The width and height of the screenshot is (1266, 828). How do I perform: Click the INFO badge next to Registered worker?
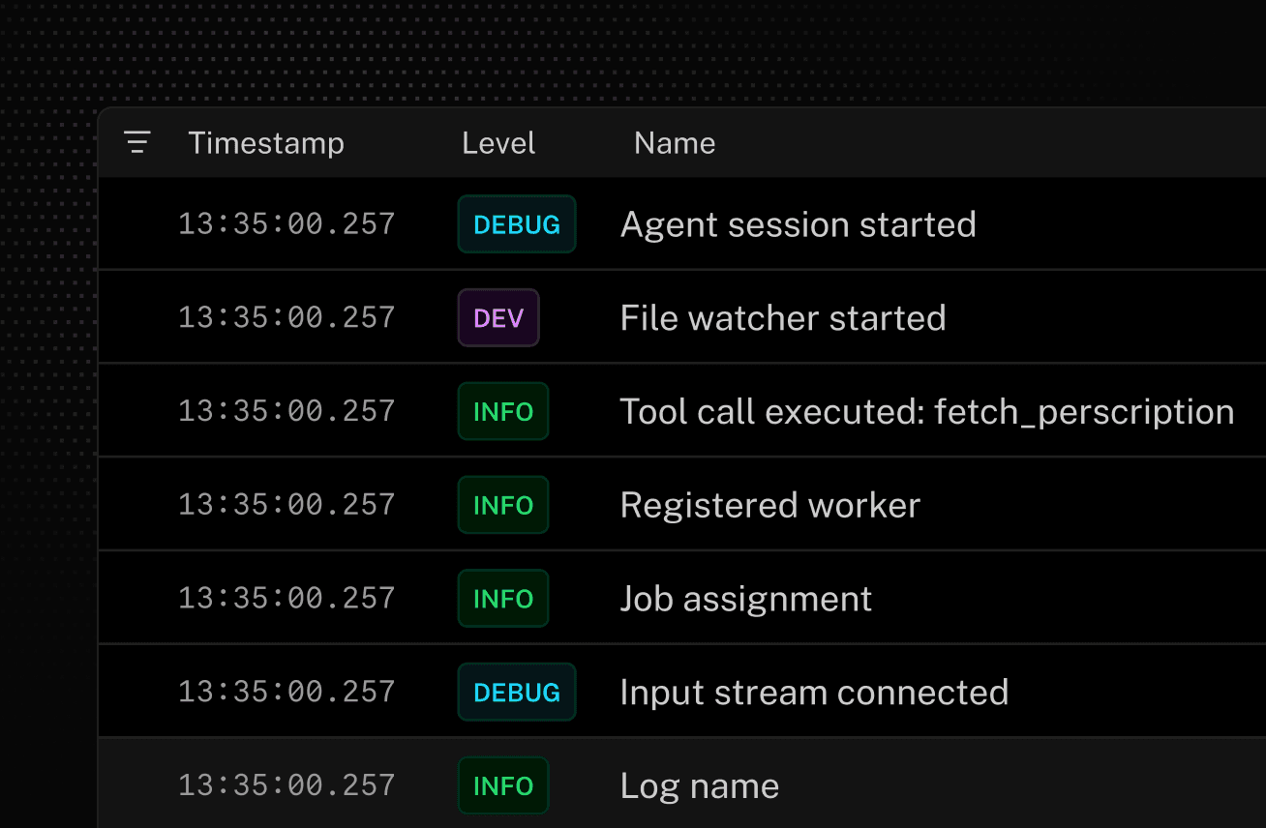pyautogui.click(x=502, y=504)
